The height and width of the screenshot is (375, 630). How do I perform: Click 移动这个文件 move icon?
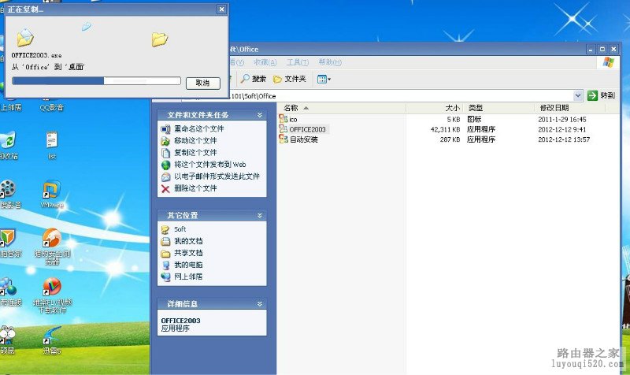click(165, 141)
